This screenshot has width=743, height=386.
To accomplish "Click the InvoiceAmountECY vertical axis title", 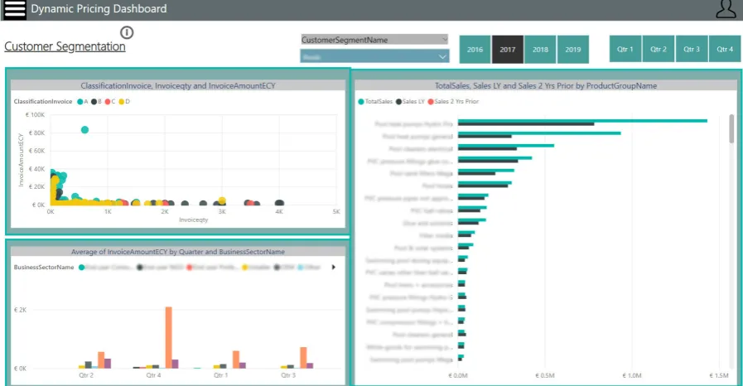I will 21,160.
